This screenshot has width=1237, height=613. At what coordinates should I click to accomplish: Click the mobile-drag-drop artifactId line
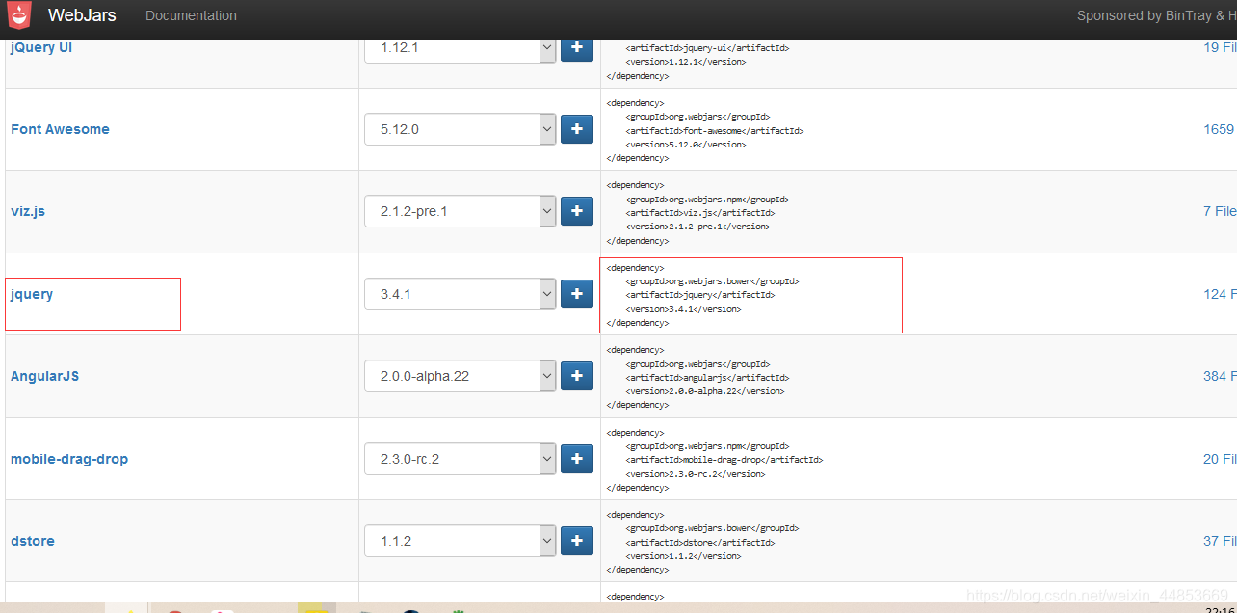(x=724, y=460)
